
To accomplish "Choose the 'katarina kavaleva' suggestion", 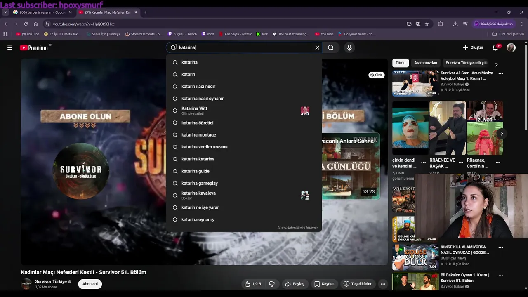I will [x=244, y=196].
